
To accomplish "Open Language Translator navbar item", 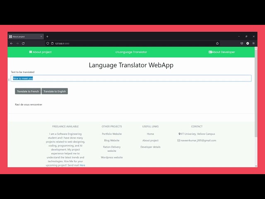I will 131,52.
